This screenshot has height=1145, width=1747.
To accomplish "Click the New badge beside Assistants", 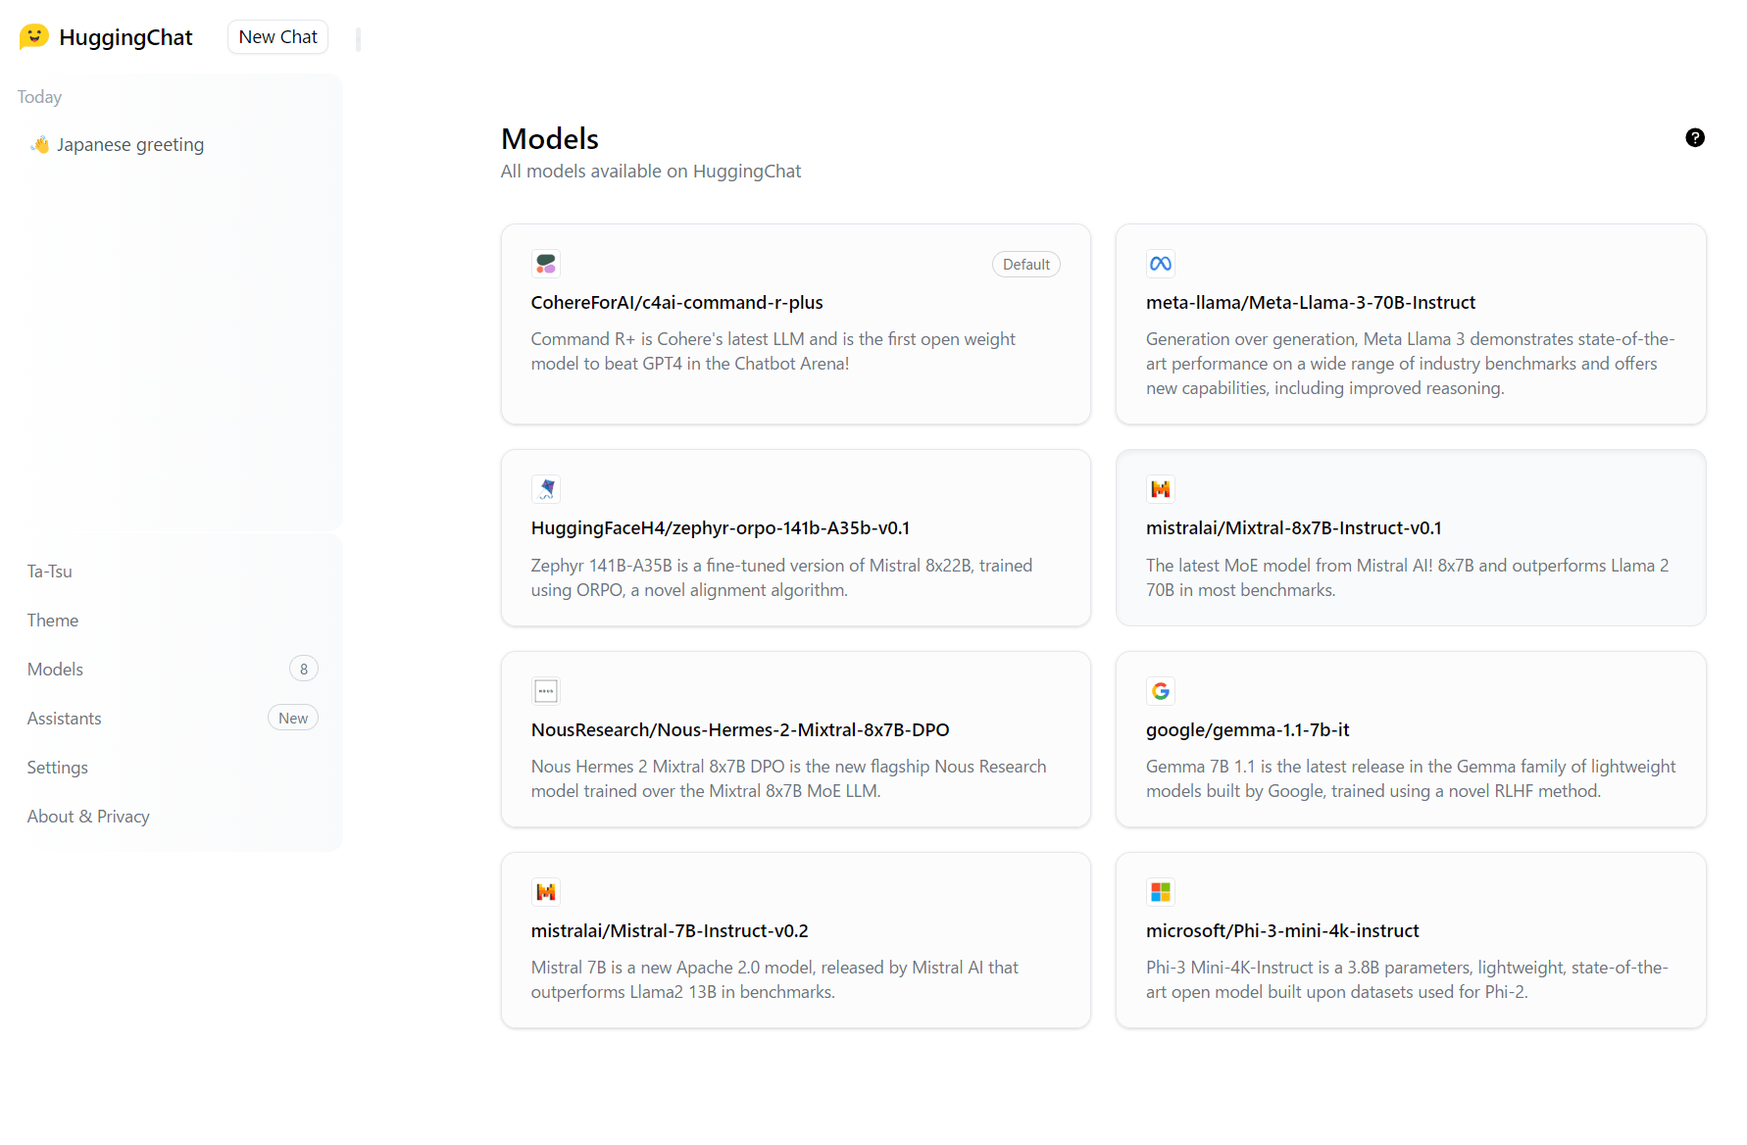I will click(292, 718).
